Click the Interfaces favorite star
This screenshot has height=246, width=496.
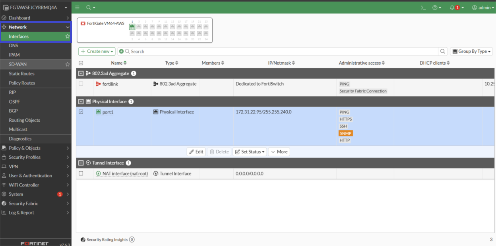68,37
